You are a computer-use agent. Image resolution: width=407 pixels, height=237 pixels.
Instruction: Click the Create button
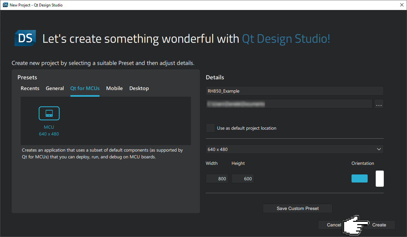click(x=379, y=225)
